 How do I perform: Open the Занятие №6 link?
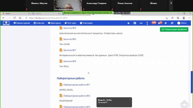point(70,39)
